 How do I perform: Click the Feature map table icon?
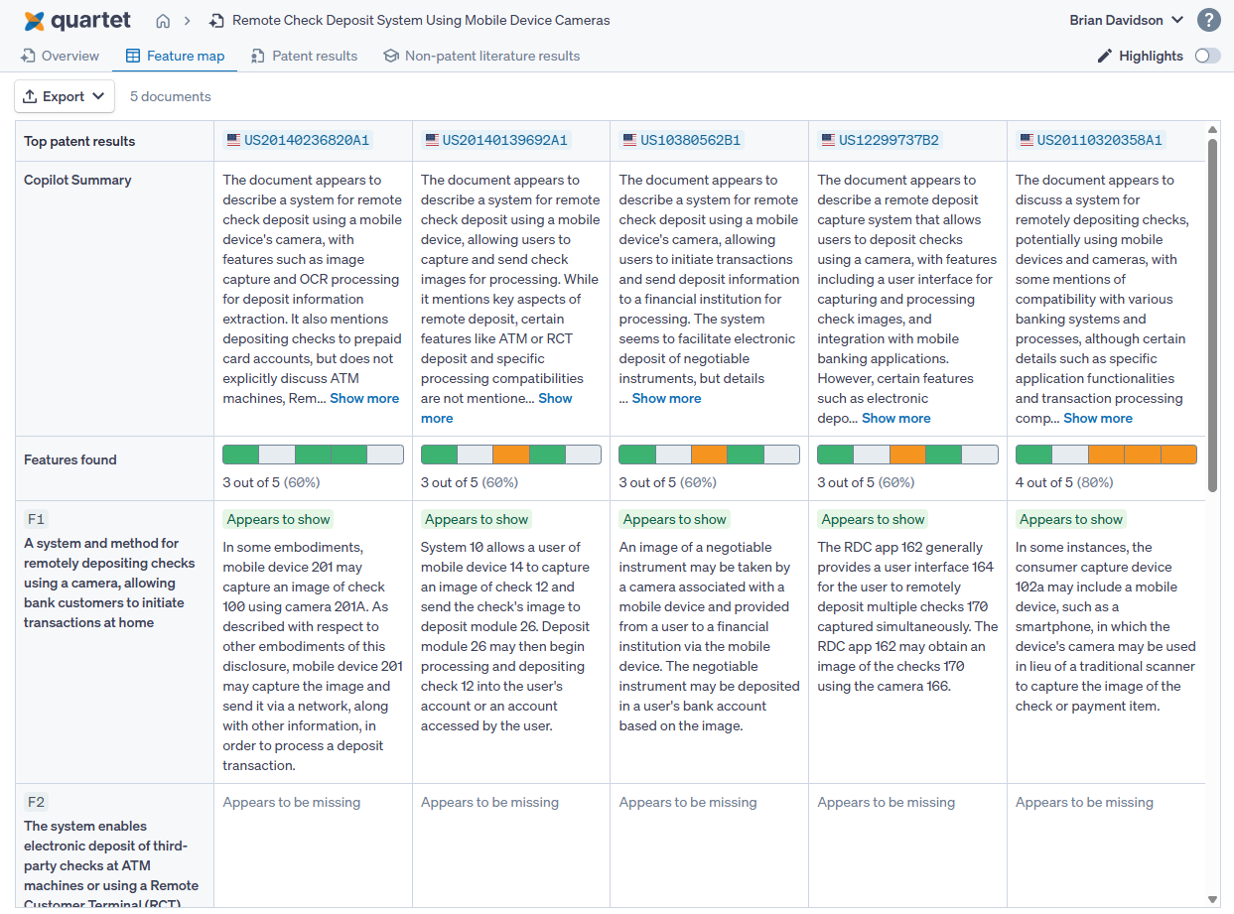133,57
